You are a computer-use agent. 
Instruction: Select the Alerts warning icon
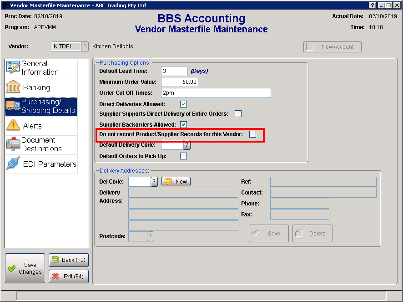pyautogui.click(x=13, y=126)
